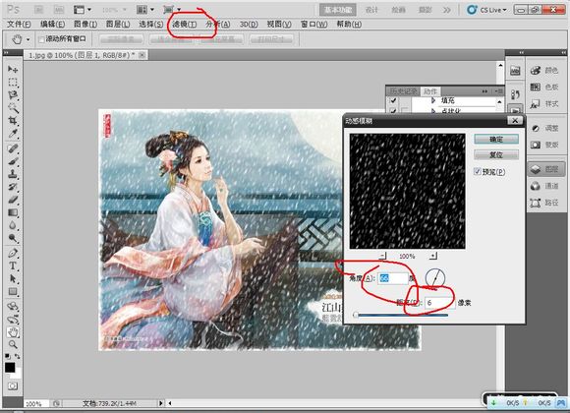
Task: Zoom in preview with plus button
Action: click(x=433, y=256)
